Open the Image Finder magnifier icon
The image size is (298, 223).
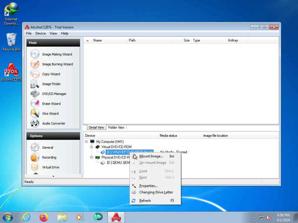click(x=35, y=84)
